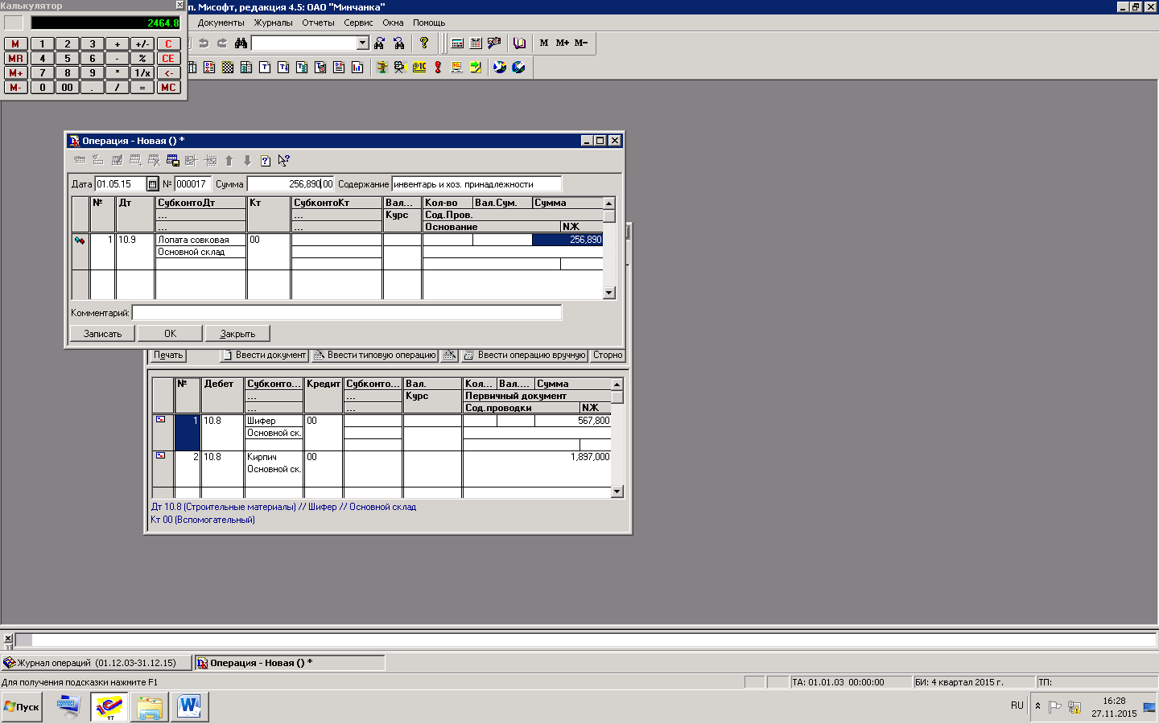Click Ввести типовую операцию button
This screenshot has height=724, width=1159.
coord(374,355)
